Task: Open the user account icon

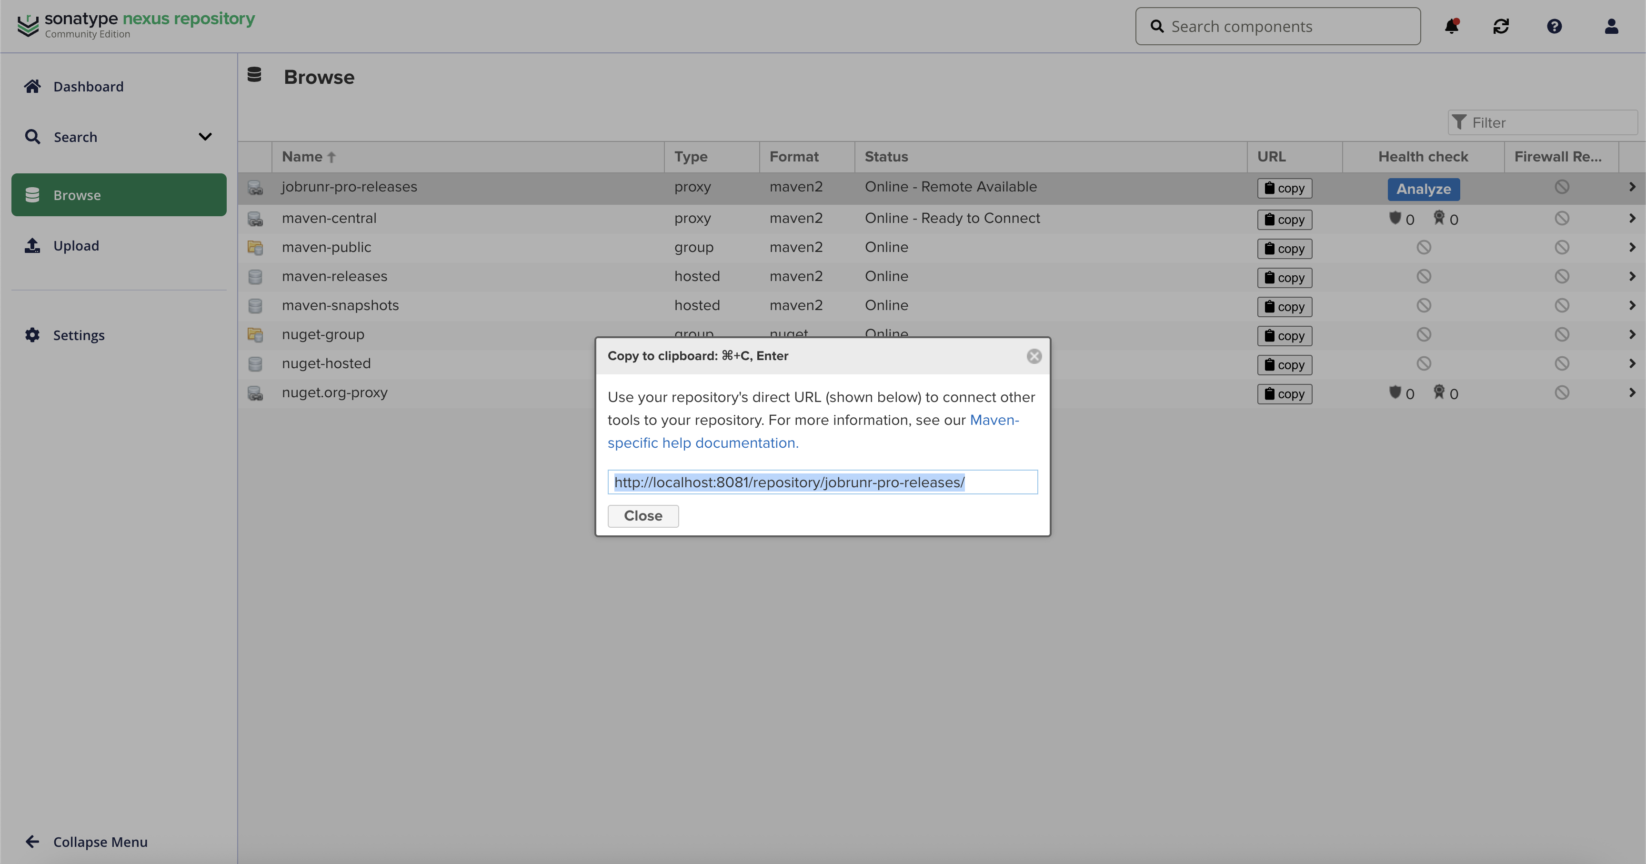Action: pos(1611,26)
